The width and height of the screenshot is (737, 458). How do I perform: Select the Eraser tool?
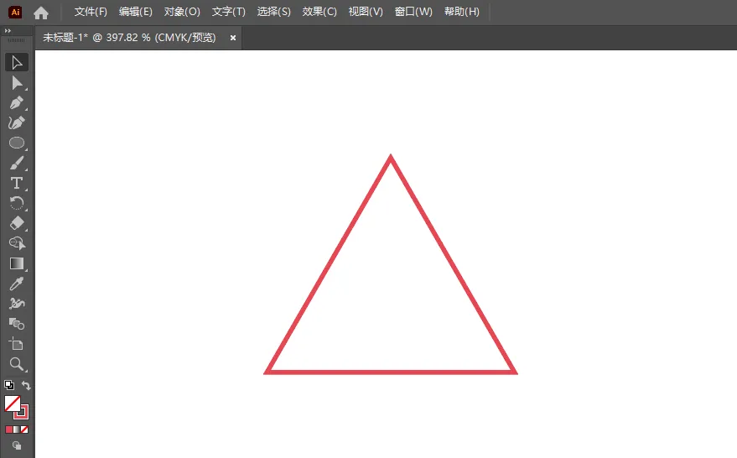pyautogui.click(x=17, y=223)
